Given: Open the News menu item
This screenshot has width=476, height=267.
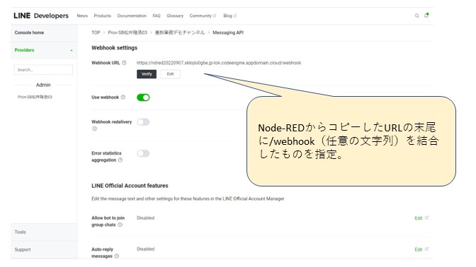Looking at the screenshot, I should [82, 16].
